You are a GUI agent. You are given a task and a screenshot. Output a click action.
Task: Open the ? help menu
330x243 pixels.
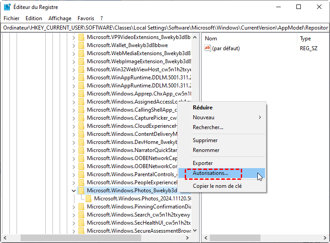coord(102,18)
